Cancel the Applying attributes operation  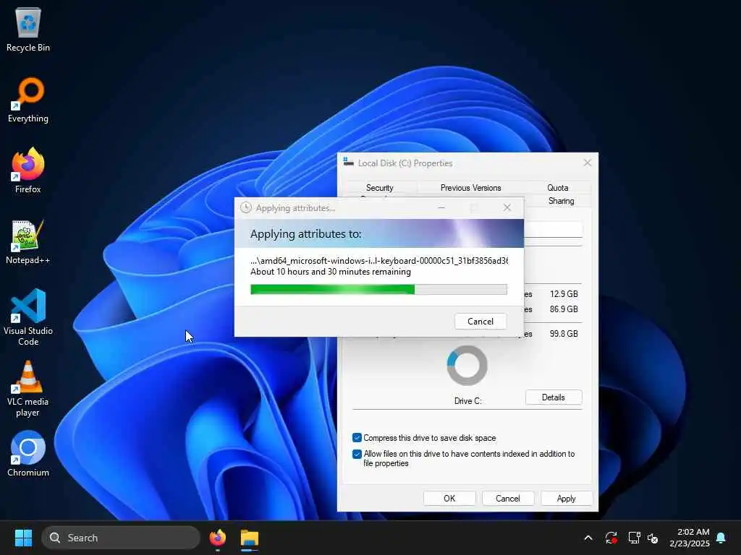tap(480, 322)
